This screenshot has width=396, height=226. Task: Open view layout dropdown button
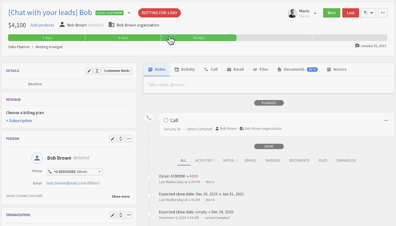click(x=369, y=13)
